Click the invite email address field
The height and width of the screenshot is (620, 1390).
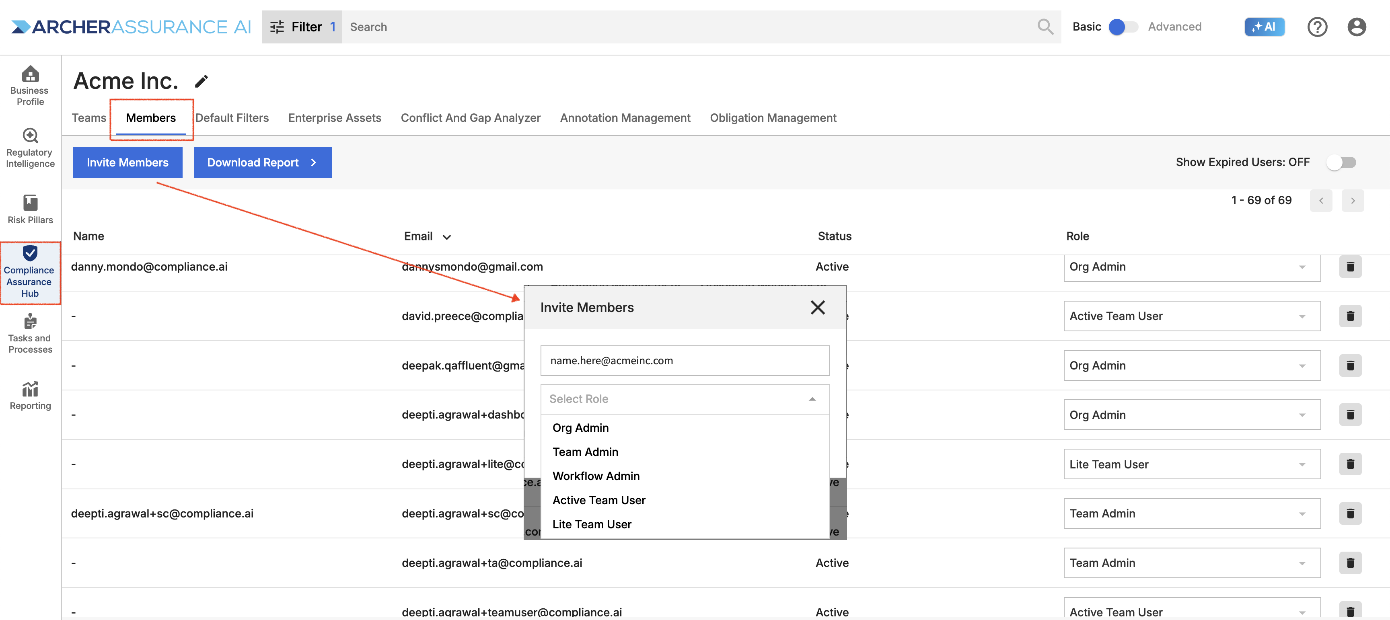tap(684, 360)
